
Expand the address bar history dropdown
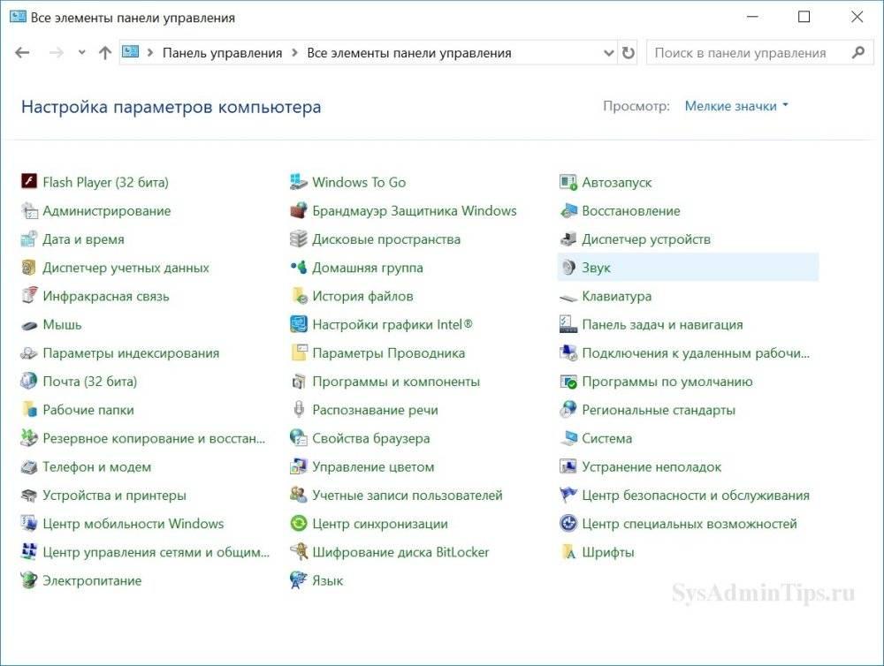[609, 53]
